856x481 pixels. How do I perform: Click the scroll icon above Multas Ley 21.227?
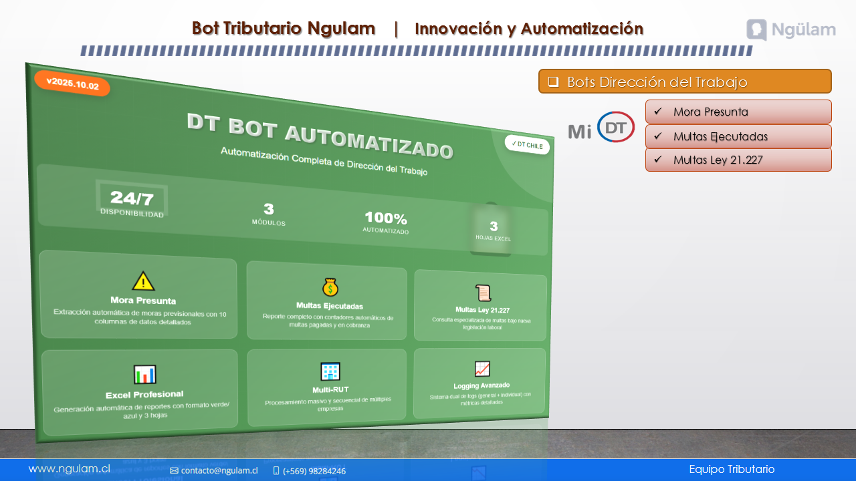(483, 293)
